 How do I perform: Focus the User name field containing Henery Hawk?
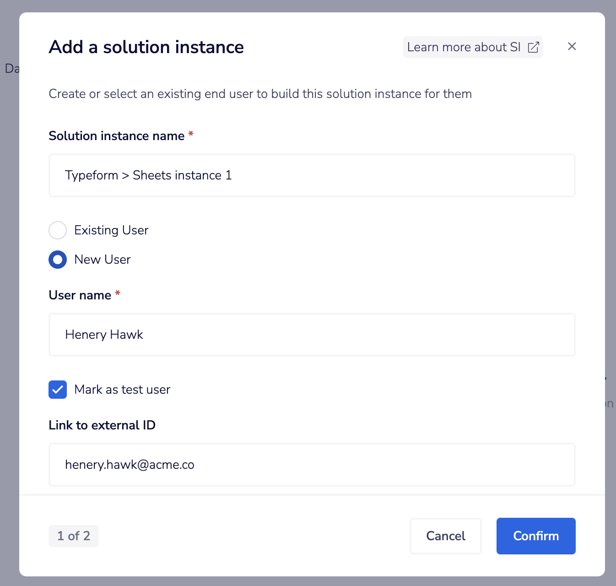[x=312, y=335]
